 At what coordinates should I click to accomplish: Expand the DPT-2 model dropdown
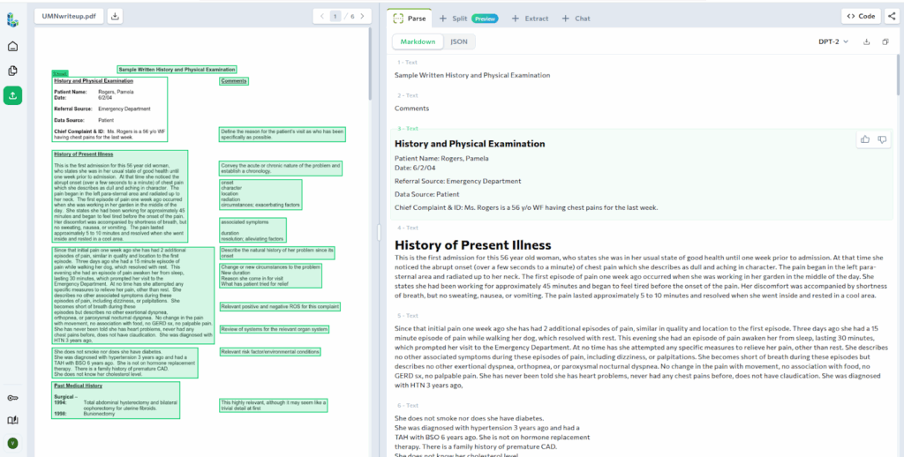click(833, 41)
